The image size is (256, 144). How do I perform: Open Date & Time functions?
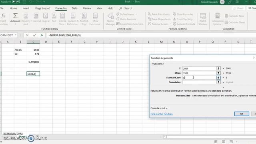click(x=62, y=19)
